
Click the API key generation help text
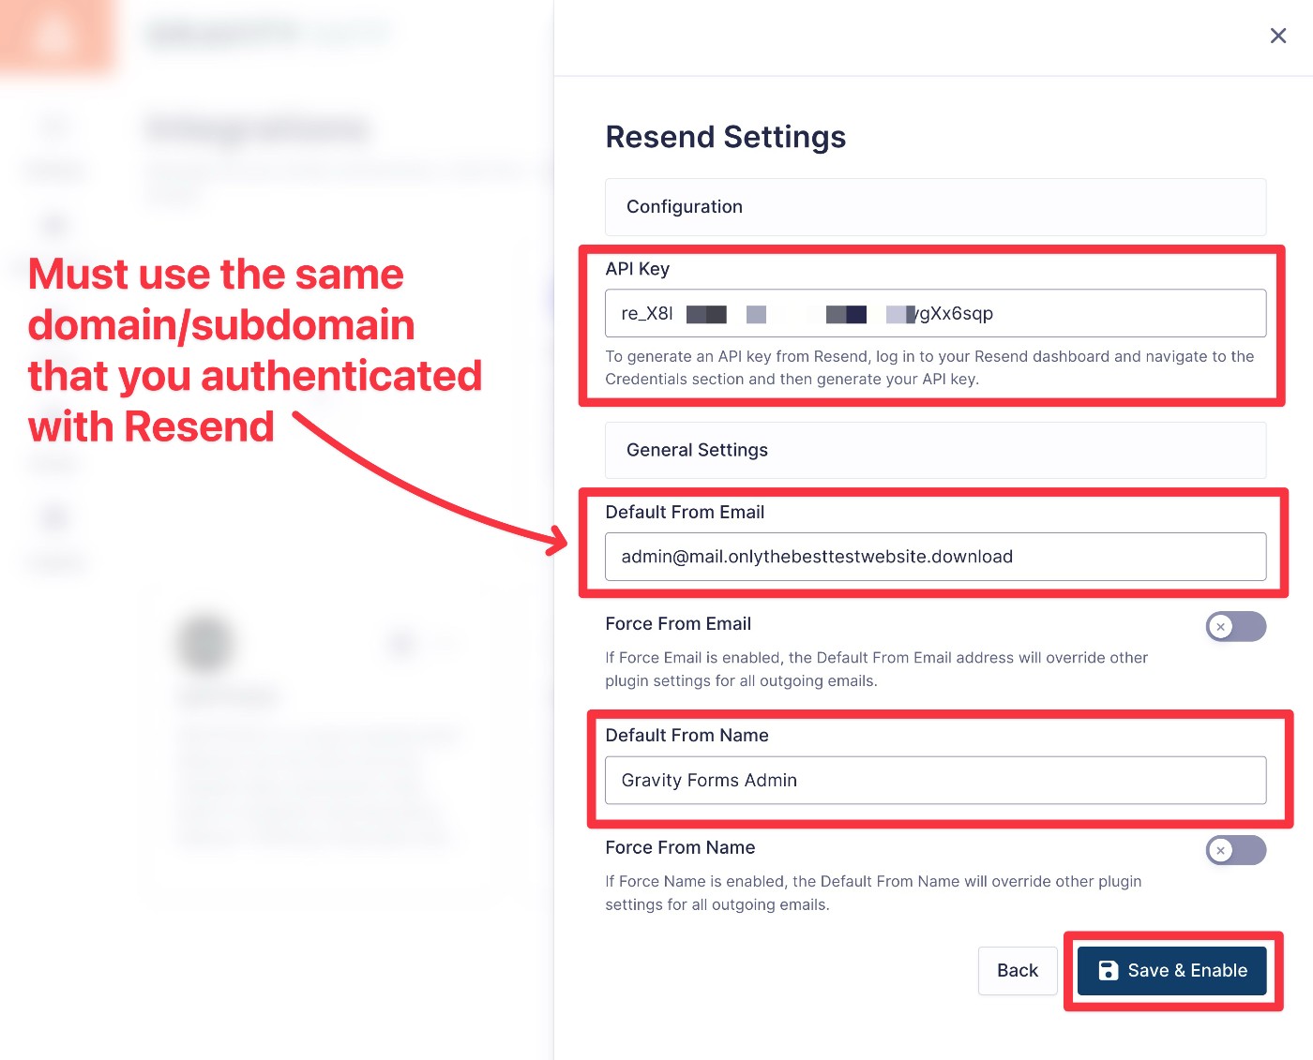point(928,367)
